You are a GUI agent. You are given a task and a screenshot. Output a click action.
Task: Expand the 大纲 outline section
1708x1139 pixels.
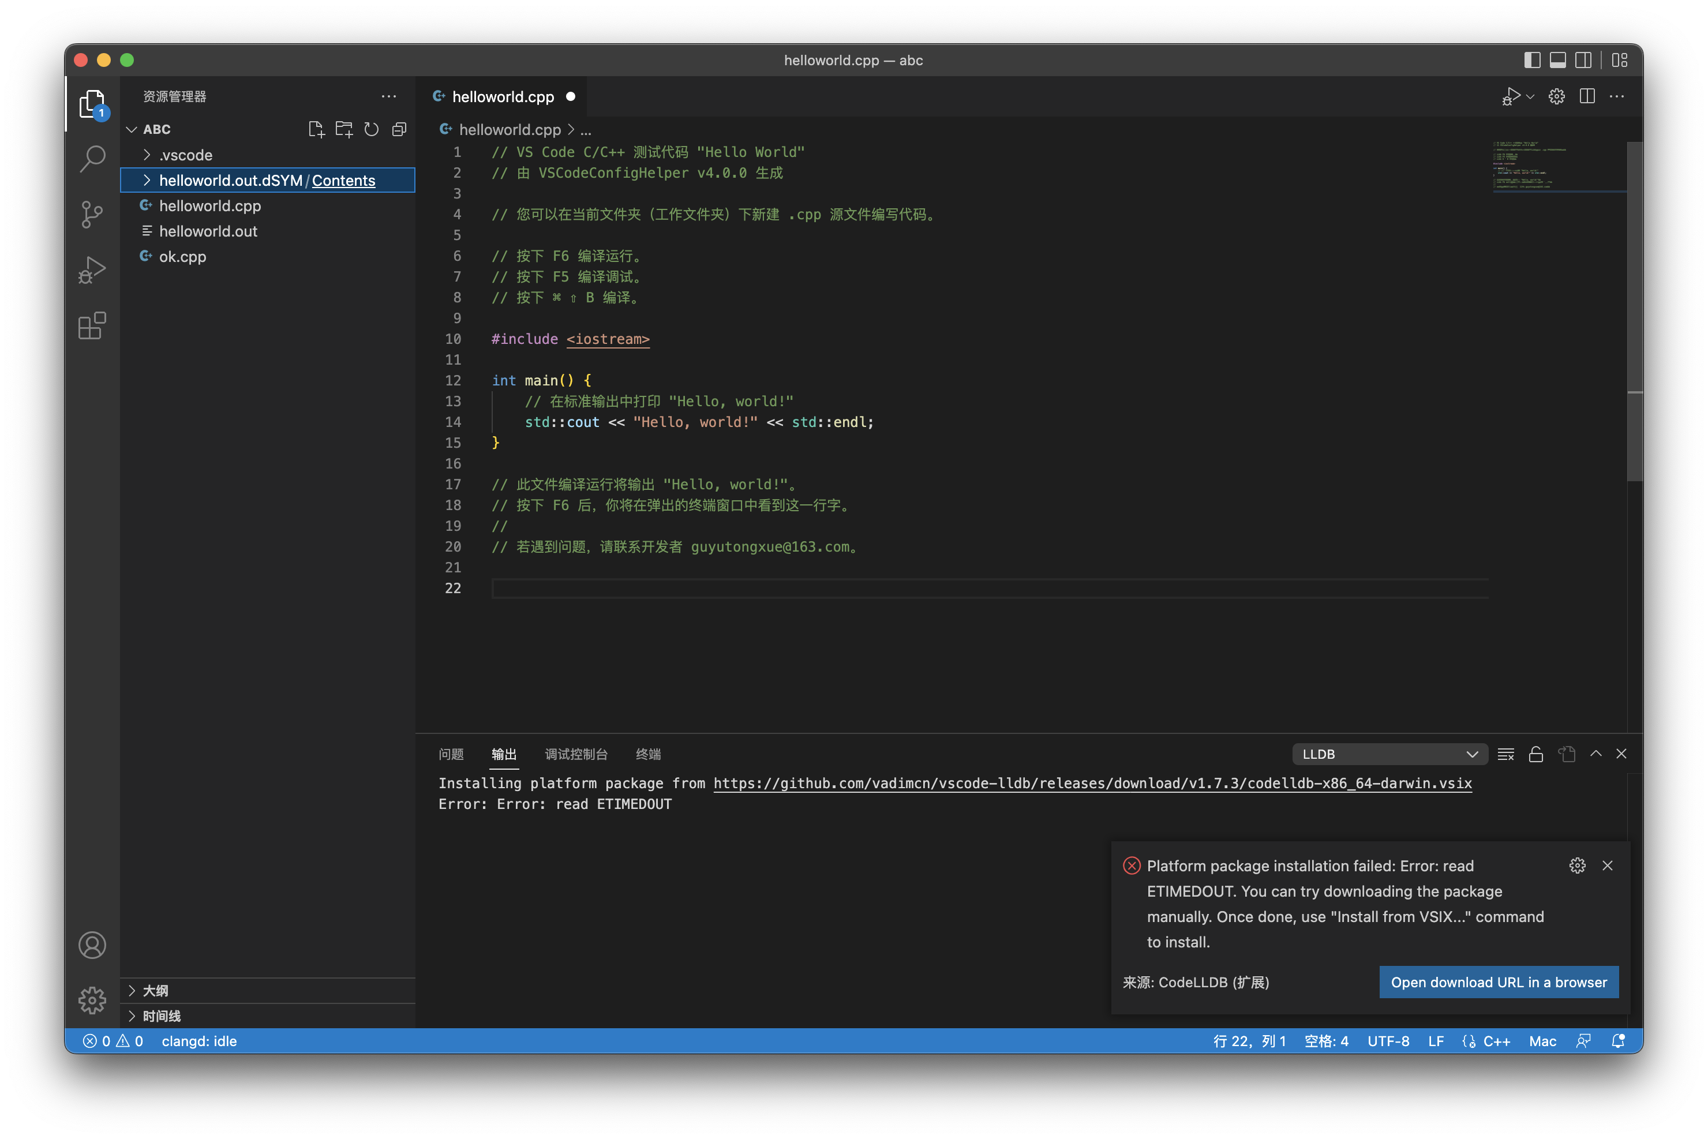point(267,991)
